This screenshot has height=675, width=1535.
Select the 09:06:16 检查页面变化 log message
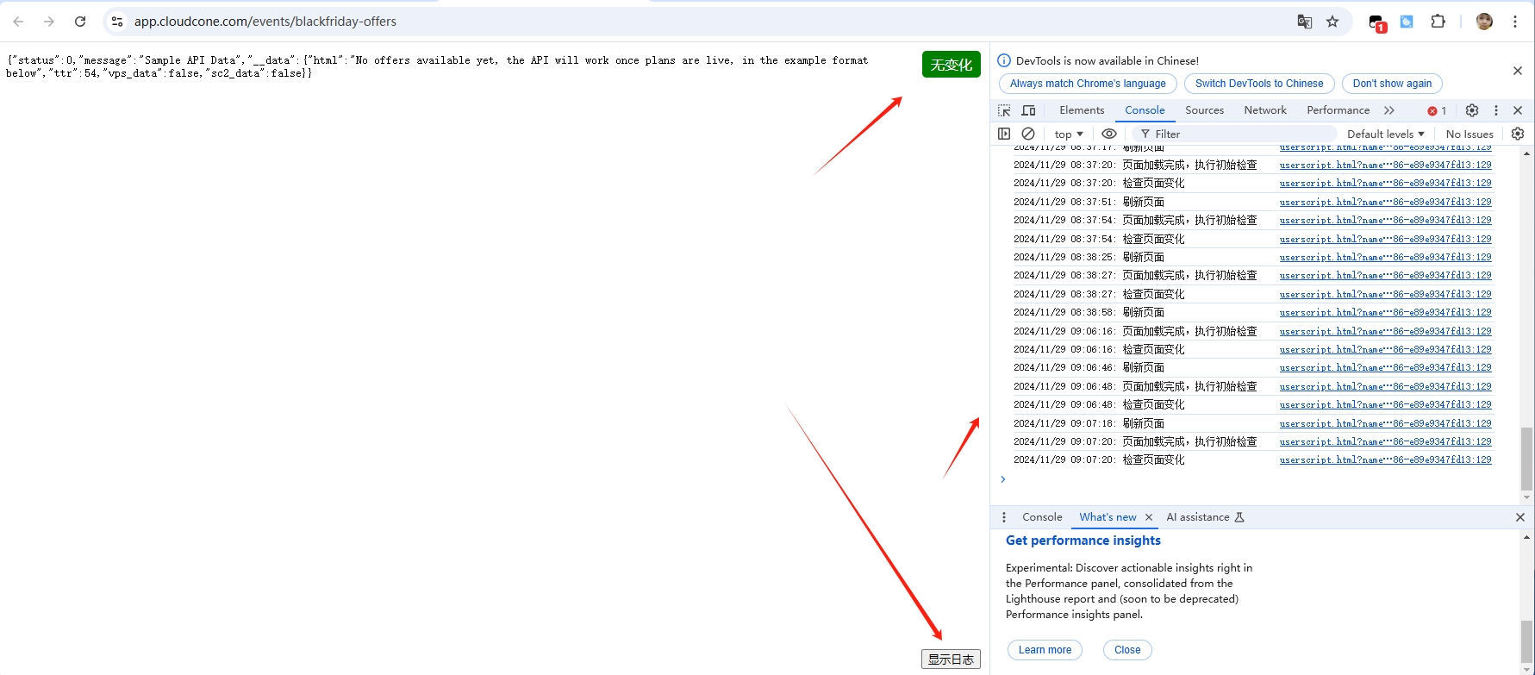point(1100,349)
